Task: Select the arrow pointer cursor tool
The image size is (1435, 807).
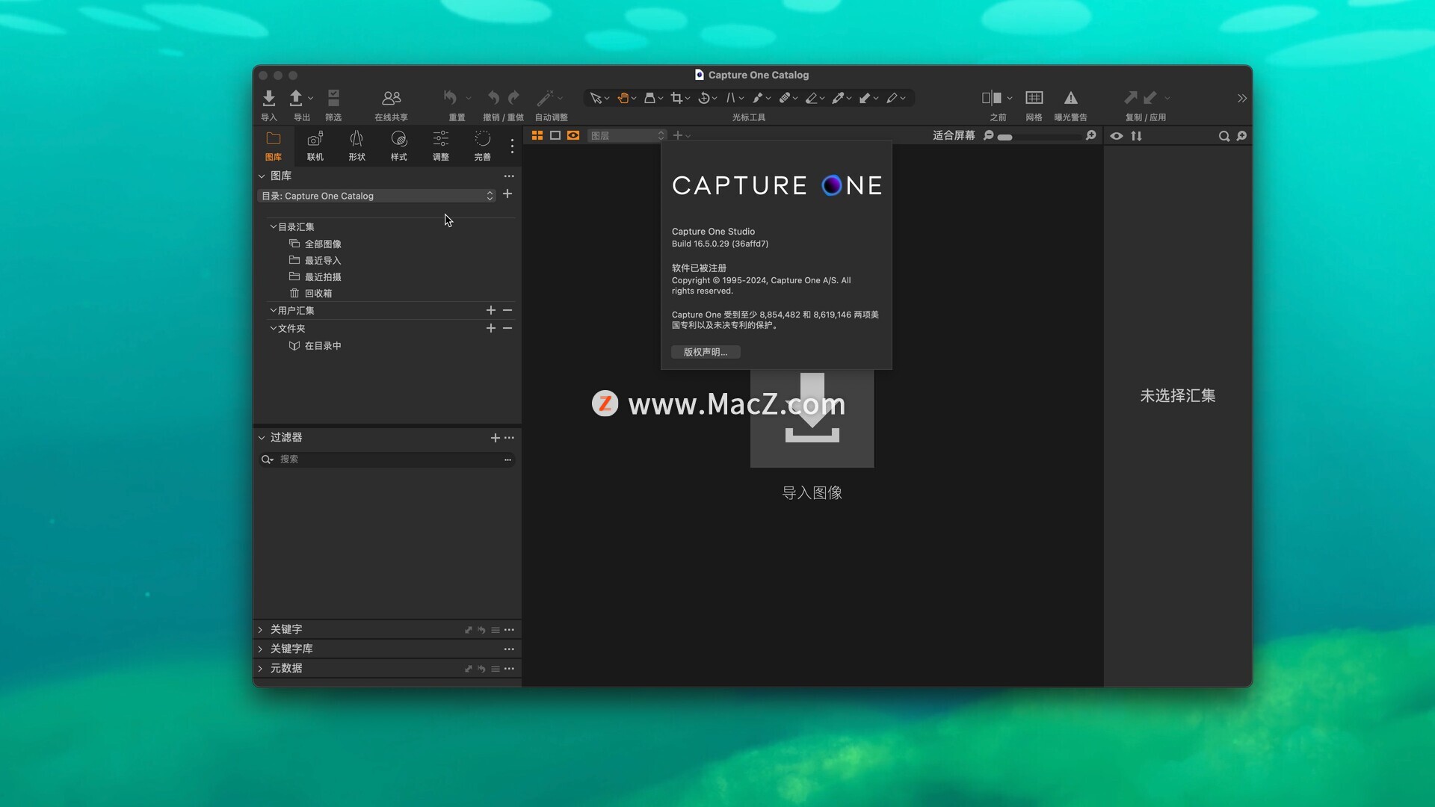Action: (x=596, y=98)
